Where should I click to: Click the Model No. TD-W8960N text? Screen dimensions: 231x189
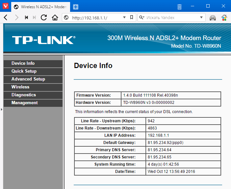pos(196,46)
